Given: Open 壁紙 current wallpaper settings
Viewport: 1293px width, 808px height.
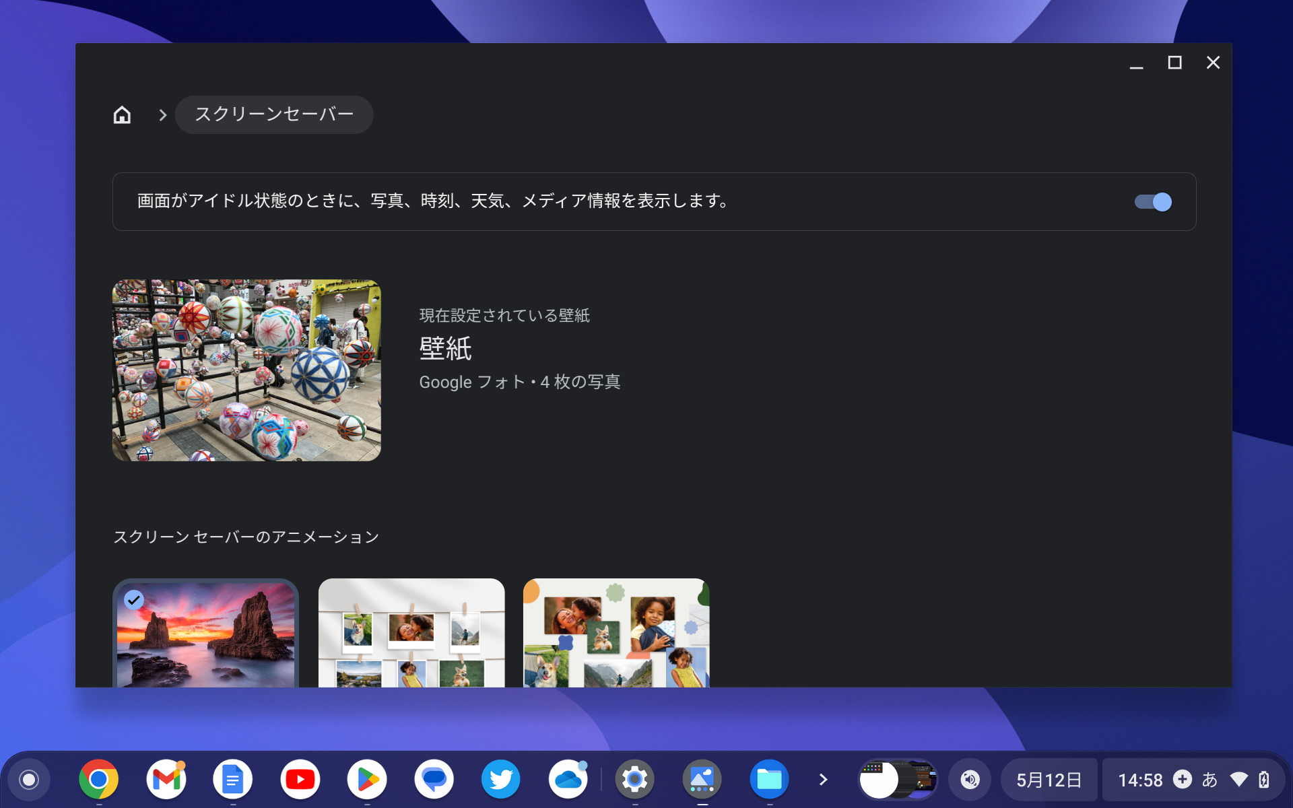Looking at the screenshot, I should (446, 349).
